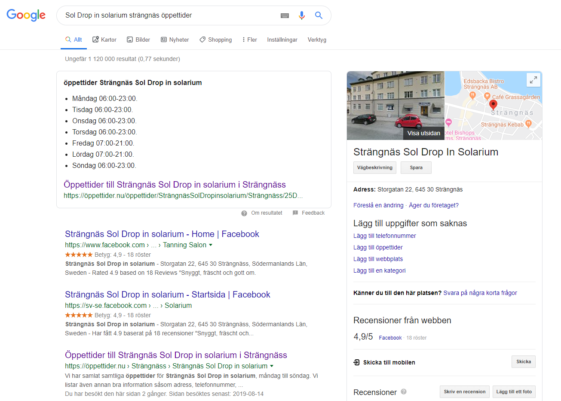561x401 pixels.
Task: Open Strängnäs Sol Drop Home Facebook result
Action: click(162, 234)
